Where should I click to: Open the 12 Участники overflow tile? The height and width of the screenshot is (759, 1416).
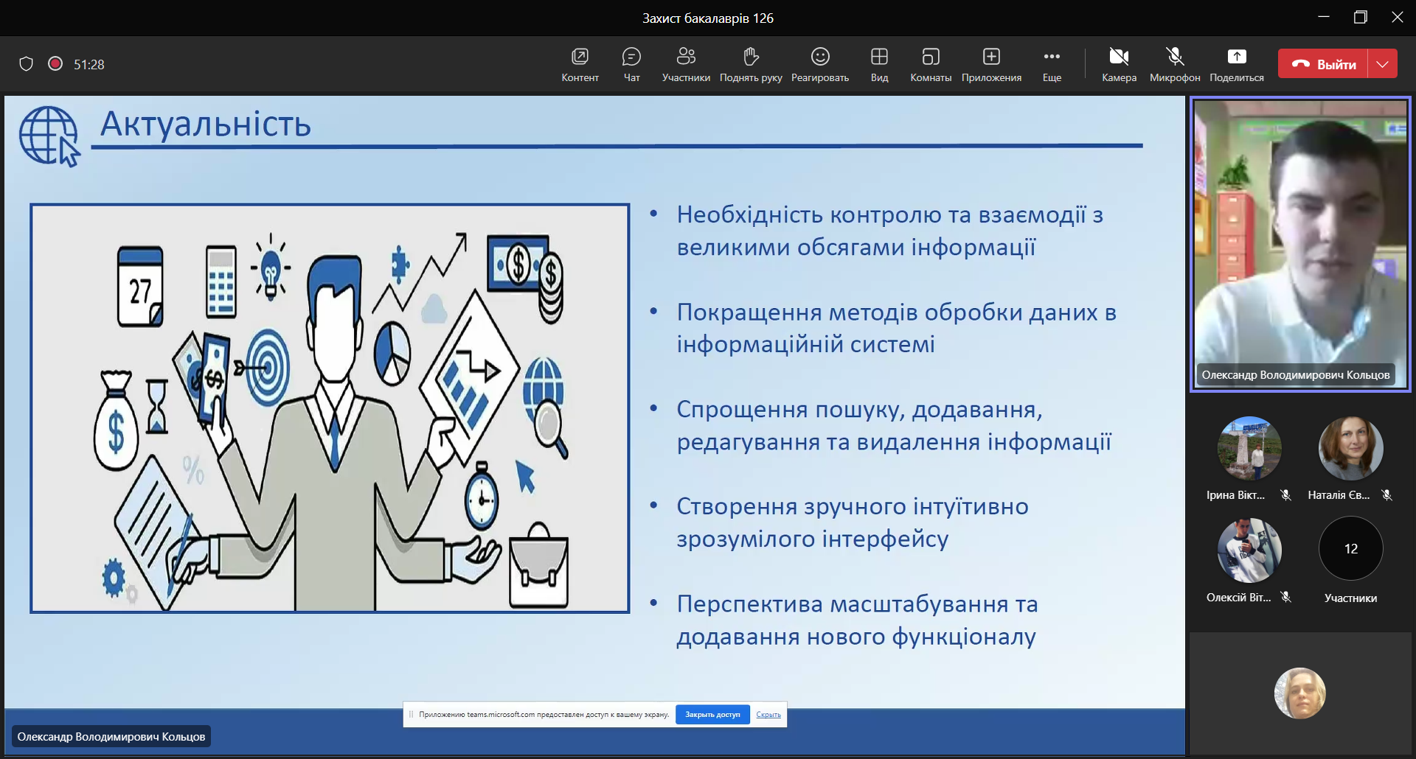tap(1350, 549)
